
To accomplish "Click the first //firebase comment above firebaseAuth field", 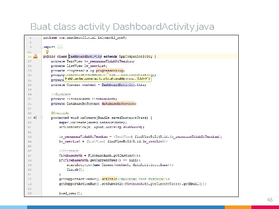I will (61, 94).
